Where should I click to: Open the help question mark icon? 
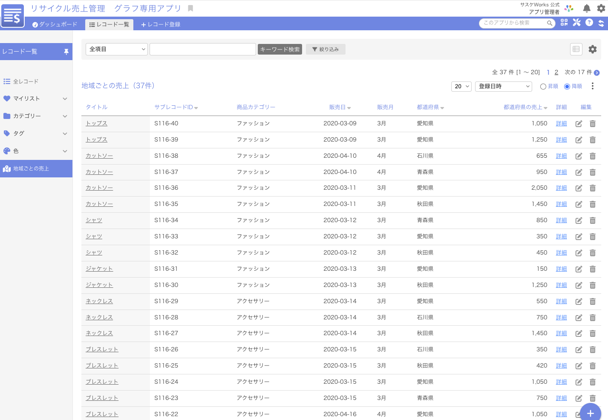tap(589, 23)
